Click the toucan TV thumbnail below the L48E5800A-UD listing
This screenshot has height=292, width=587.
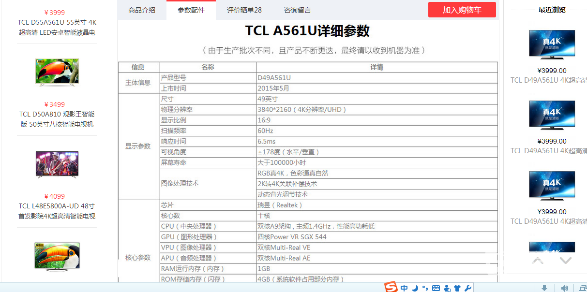tap(57, 256)
